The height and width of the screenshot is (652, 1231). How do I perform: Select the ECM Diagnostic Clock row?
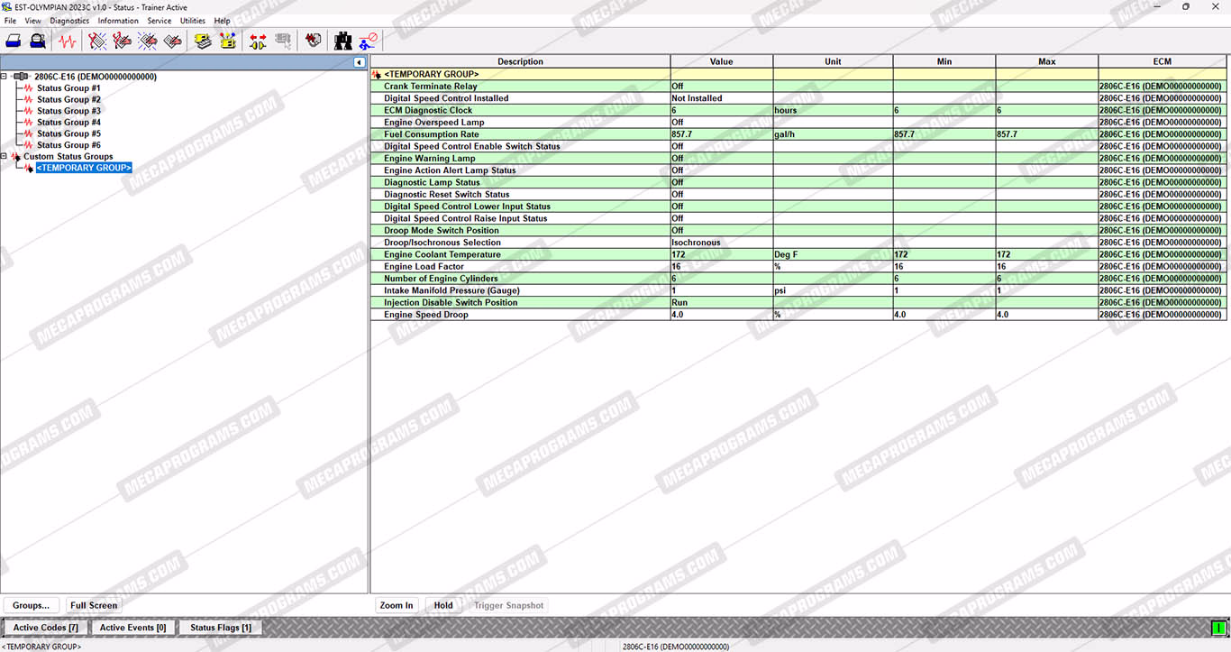(x=798, y=110)
